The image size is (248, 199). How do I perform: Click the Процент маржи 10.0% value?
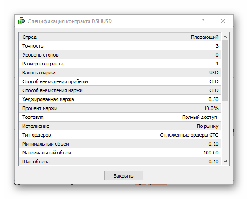click(x=211, y=108)
